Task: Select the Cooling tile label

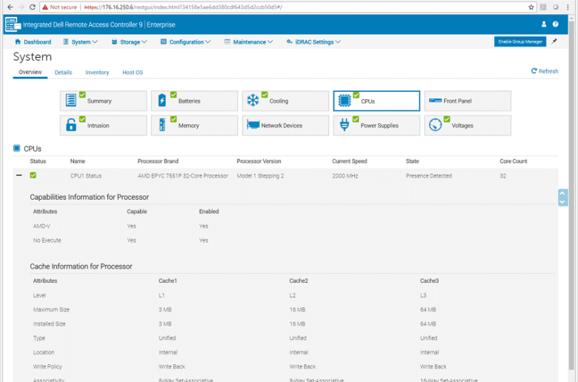Action: (279, 101)
